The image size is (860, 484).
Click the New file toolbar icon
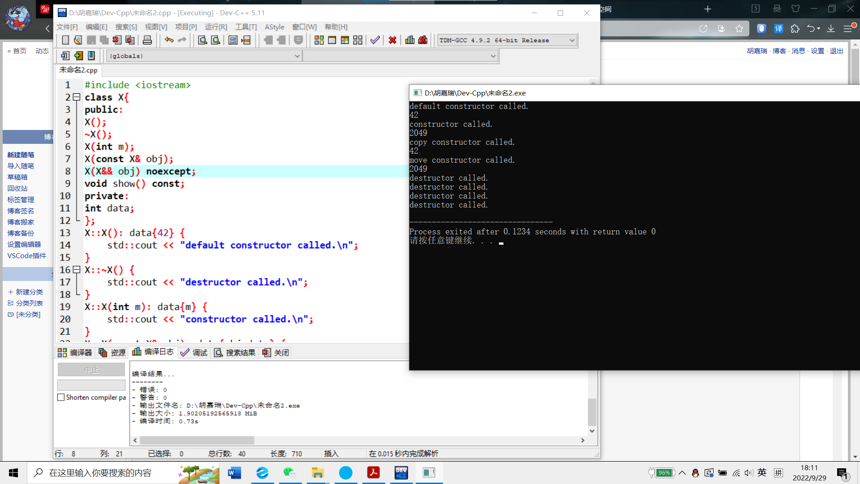click(65, 40)
